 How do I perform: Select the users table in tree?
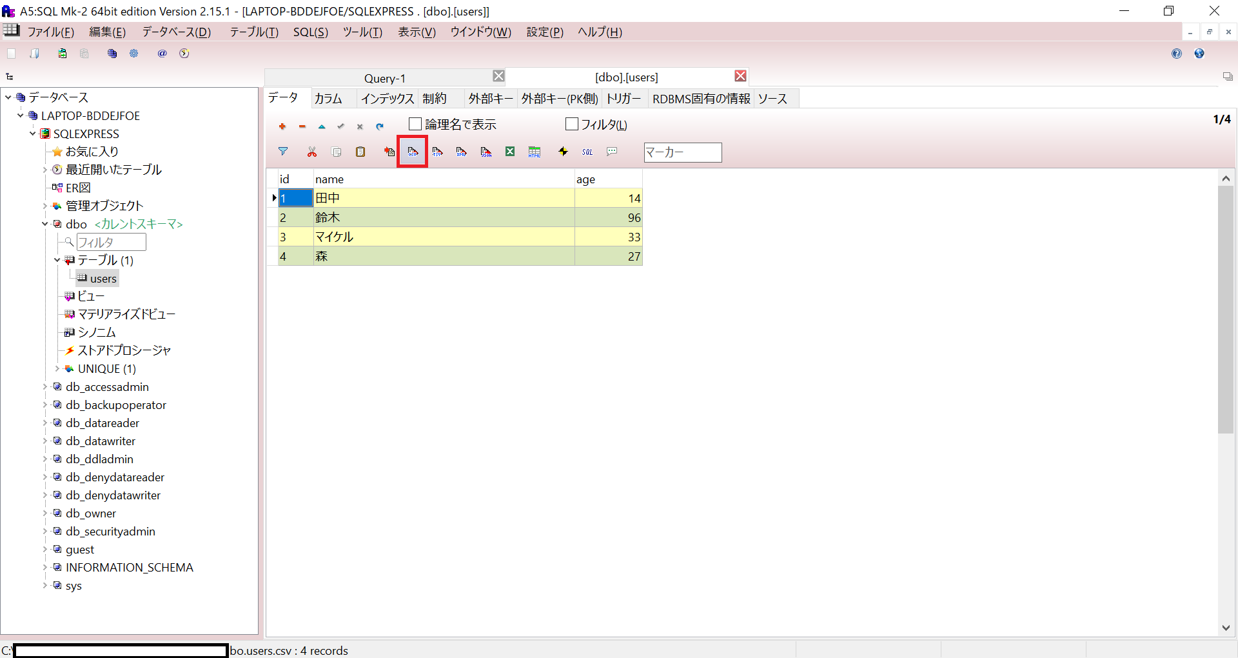click(103, 279)
